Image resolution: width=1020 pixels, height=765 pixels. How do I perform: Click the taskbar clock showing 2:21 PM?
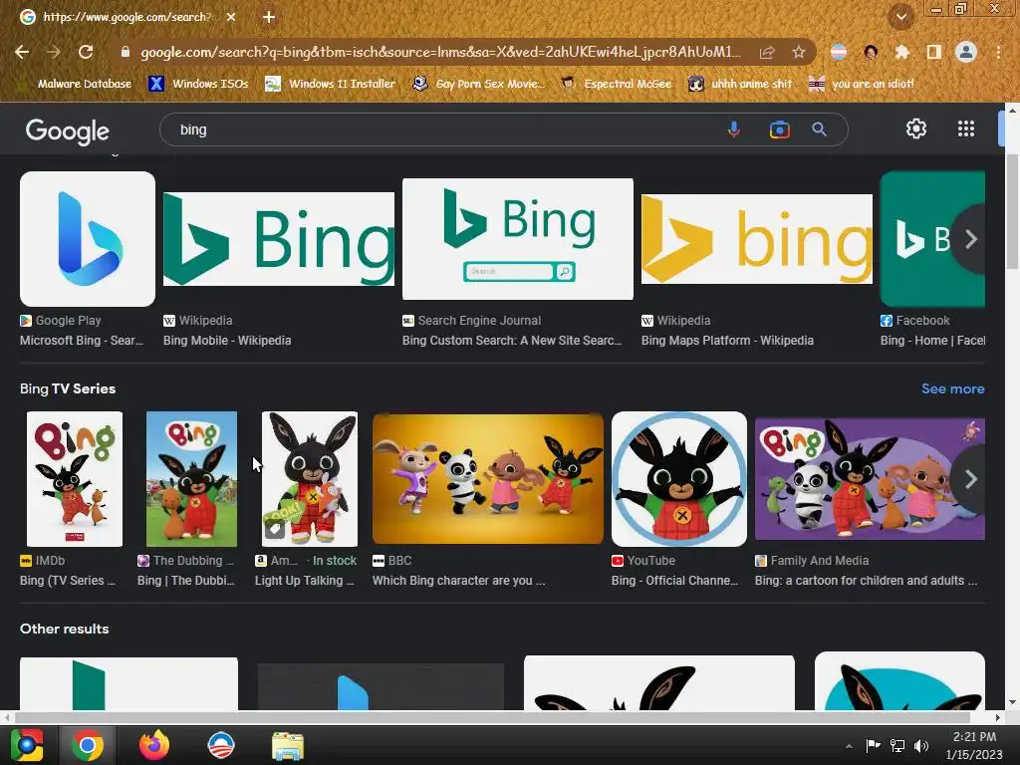tap(974, 745)
